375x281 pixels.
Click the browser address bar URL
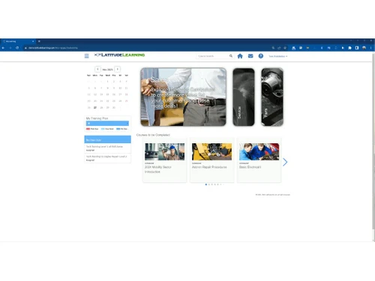click(x=53, y=48)
